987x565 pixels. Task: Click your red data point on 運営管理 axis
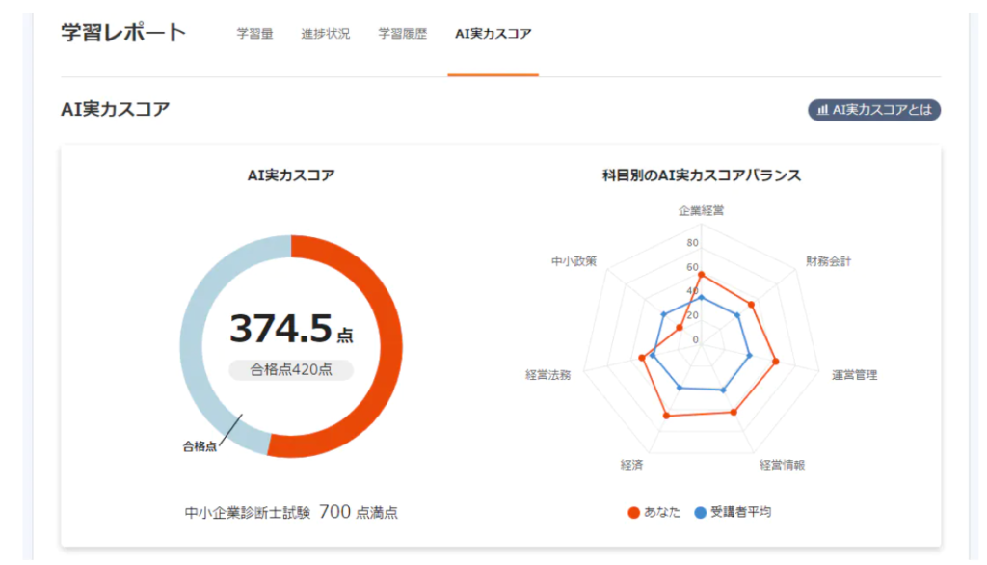click(775, 363)
